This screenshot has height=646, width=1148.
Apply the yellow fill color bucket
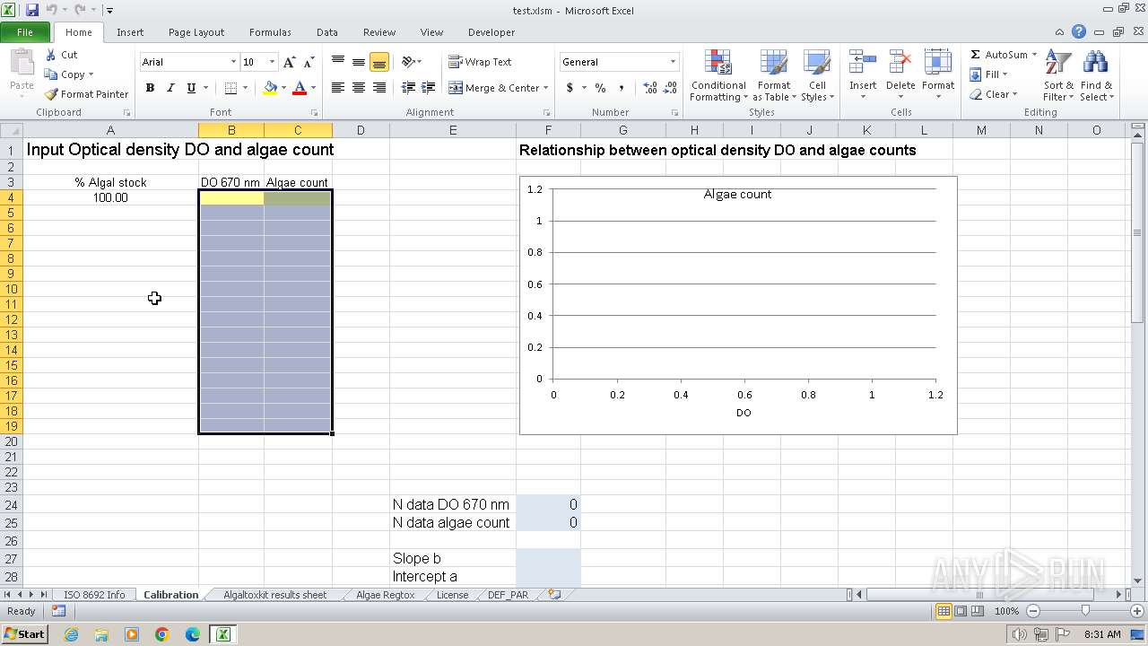click(x=270, y=88)
